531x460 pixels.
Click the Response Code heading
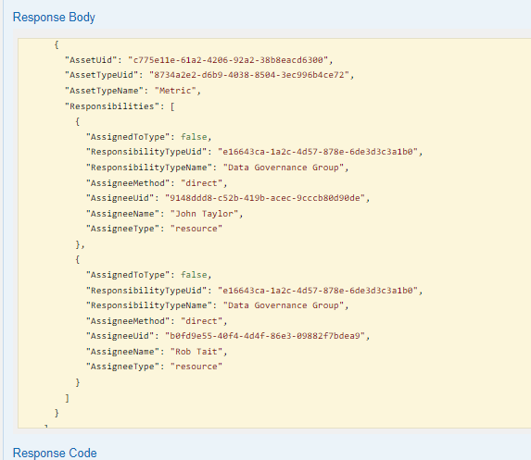coord(55,453)
